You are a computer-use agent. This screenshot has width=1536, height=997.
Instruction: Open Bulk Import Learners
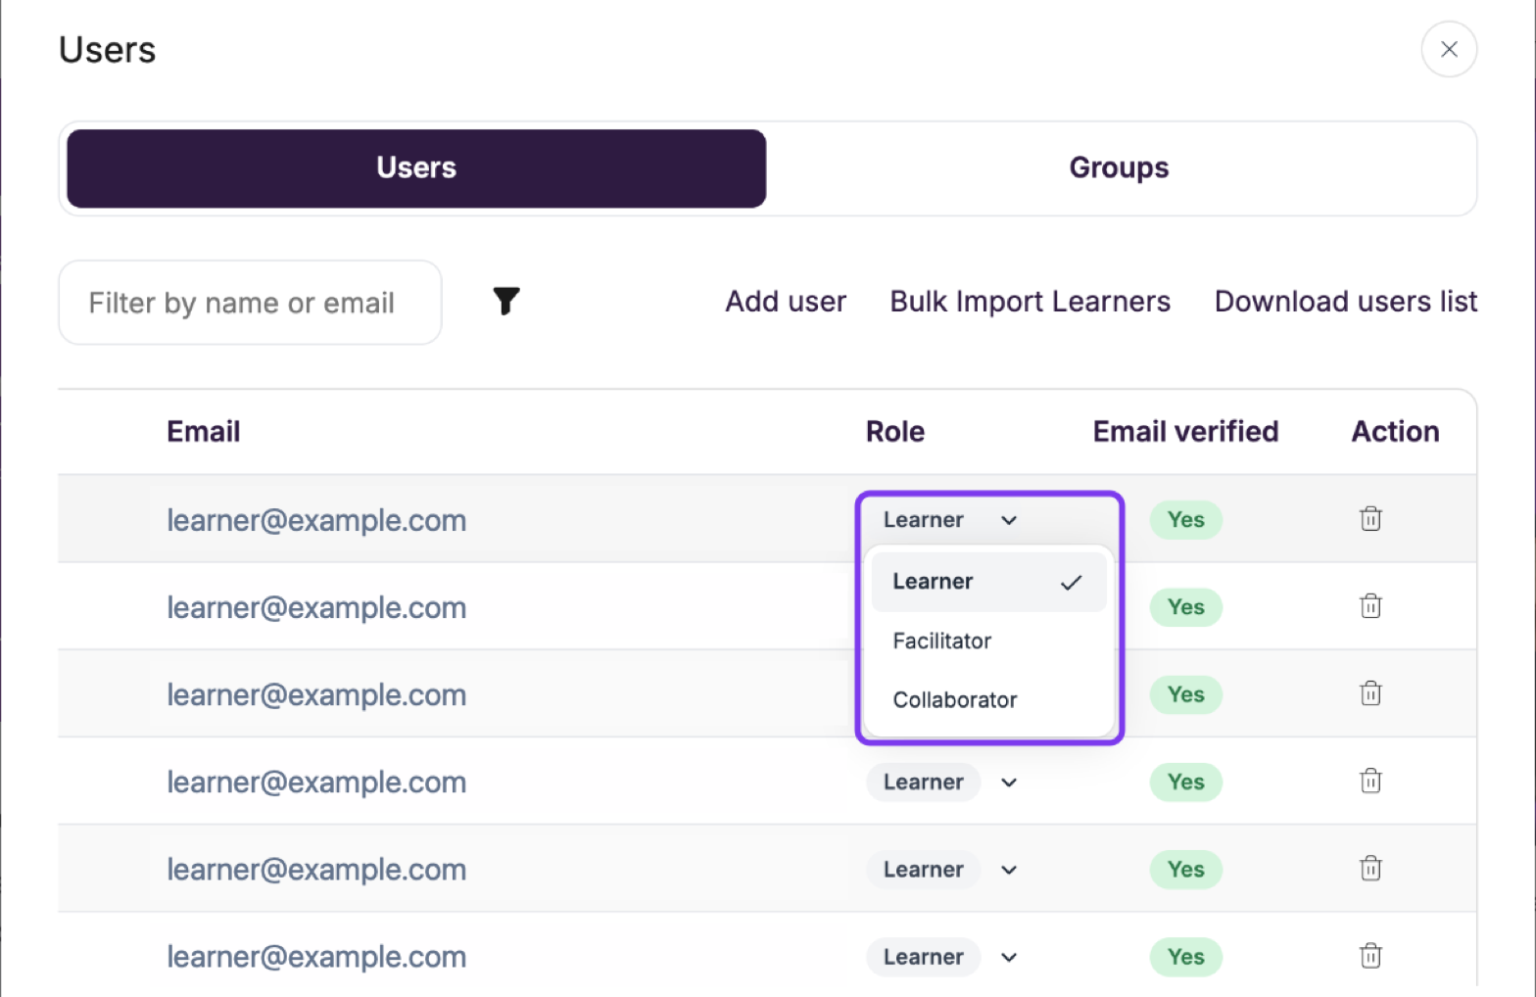[x=1030, y=302]
